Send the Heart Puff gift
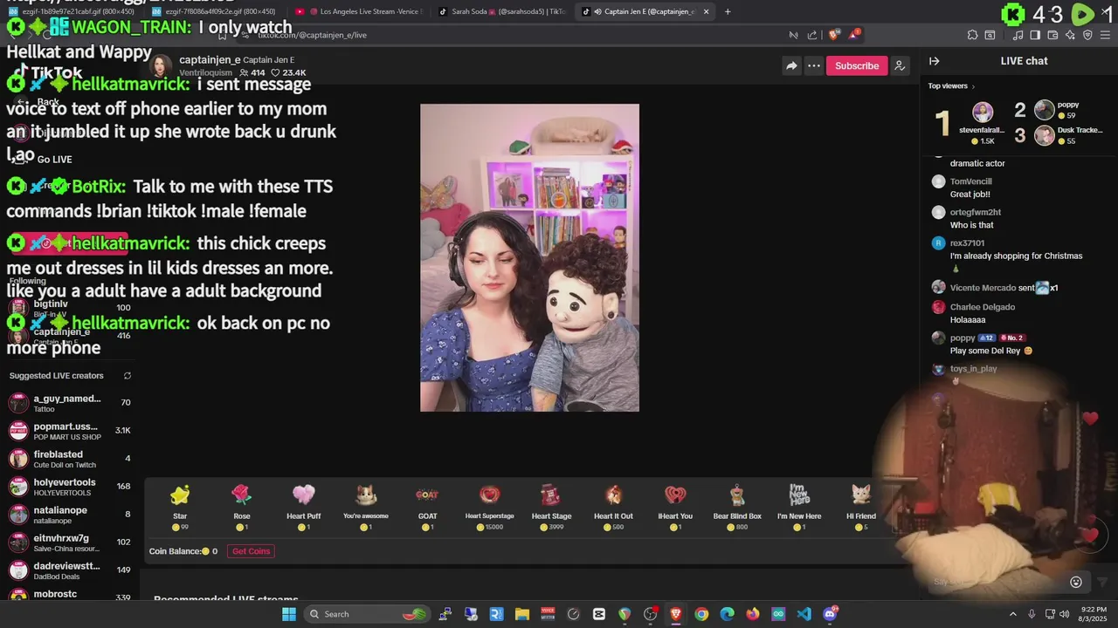The width and height of the screenshot is (1118, 628). pos(303,509)
